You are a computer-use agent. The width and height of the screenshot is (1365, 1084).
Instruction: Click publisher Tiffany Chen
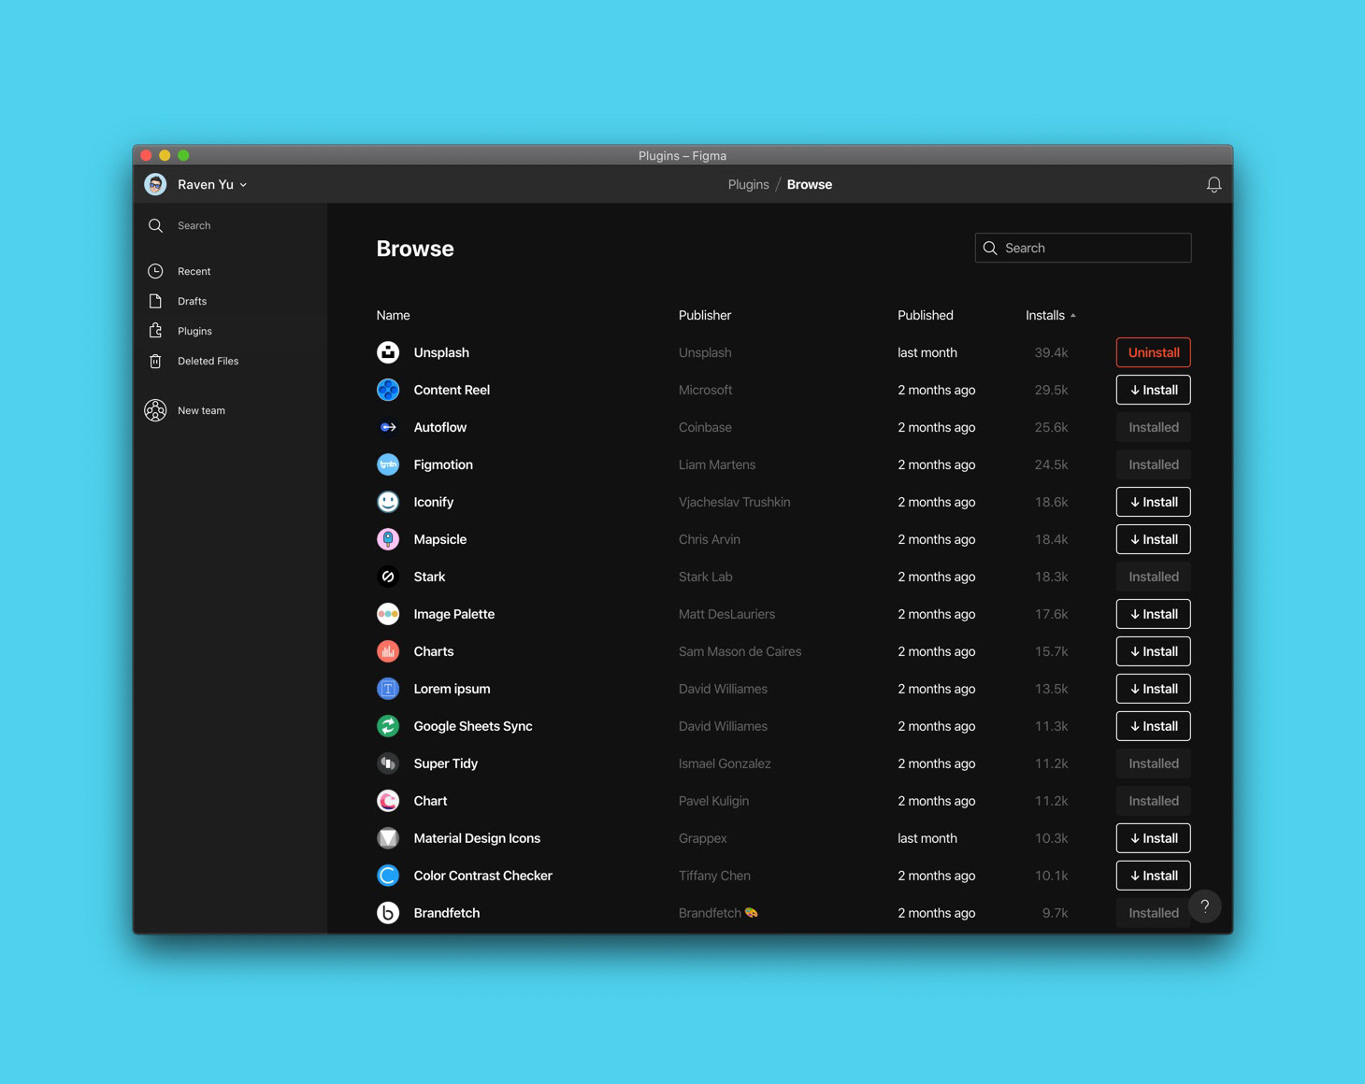714,876
